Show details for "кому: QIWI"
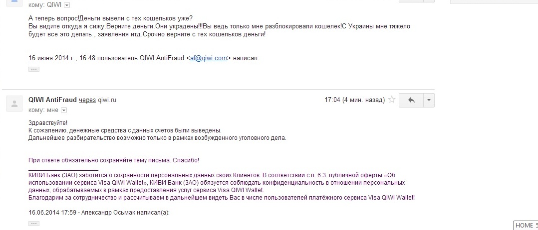538x230 pixels. point(67,5)
